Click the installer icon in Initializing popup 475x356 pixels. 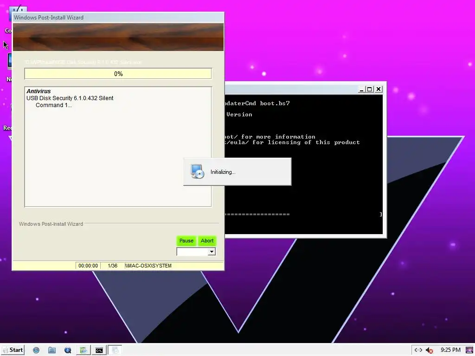pos(197,172)
